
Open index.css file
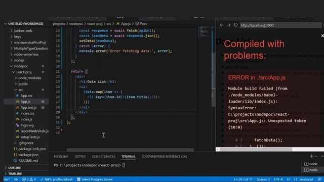pos(27,113)
